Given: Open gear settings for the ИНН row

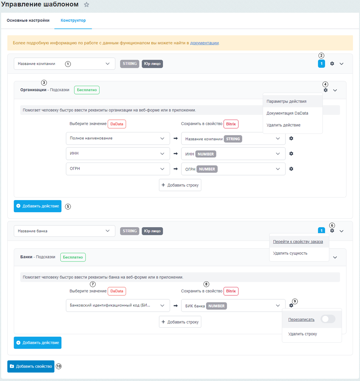Looking at the screenshot, I should coord(291,154).
